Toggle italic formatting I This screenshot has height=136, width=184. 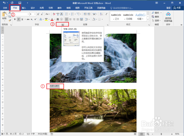(x=18, y=19)
